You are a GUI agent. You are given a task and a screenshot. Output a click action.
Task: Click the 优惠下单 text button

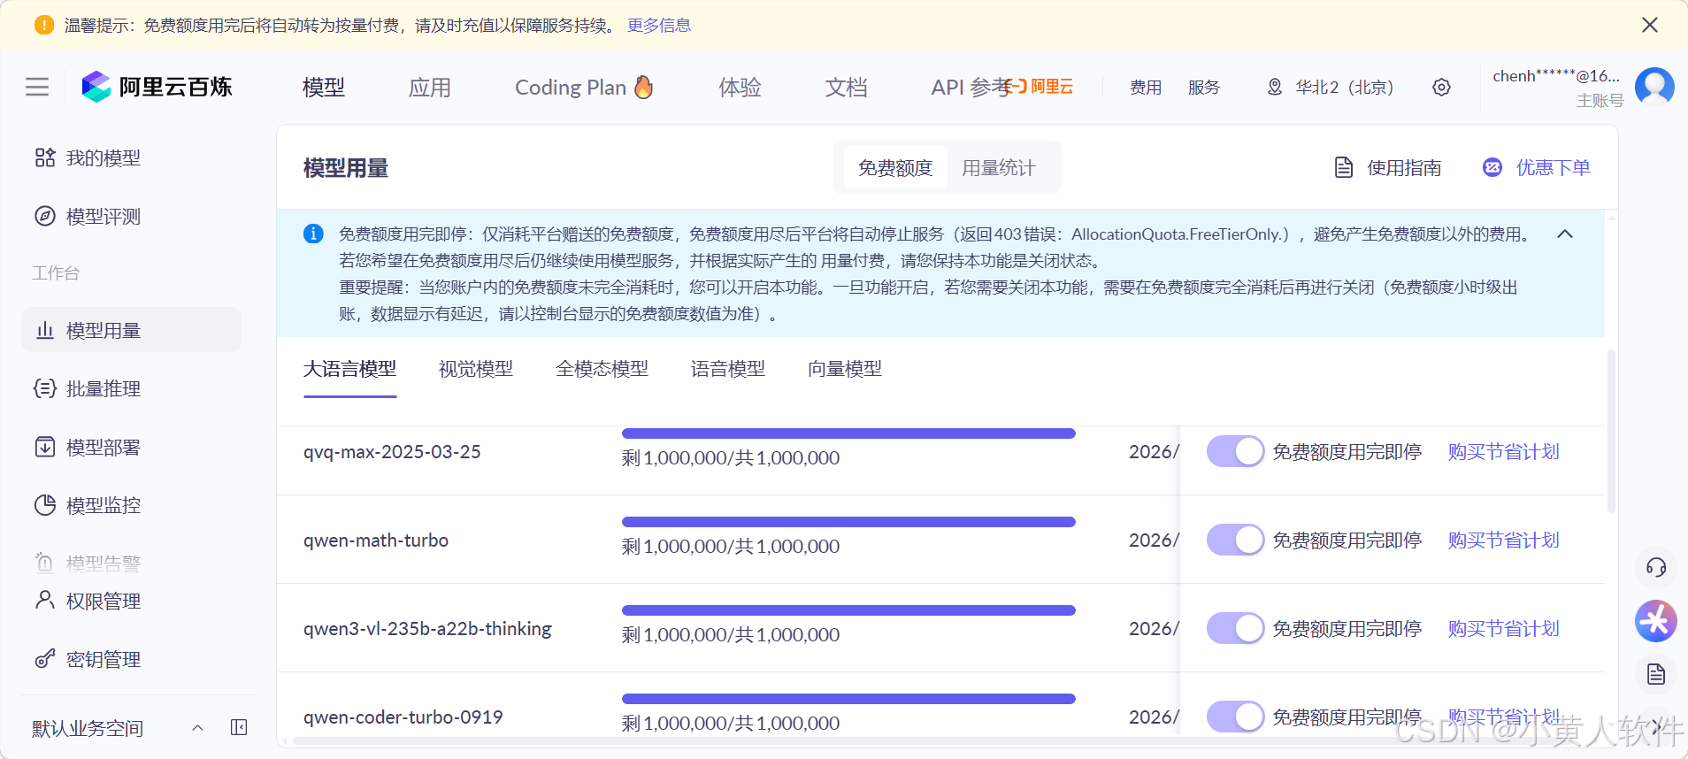point(1554,167)
